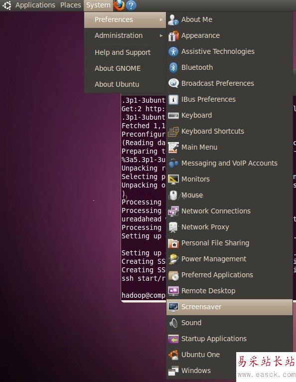The height and width of the screenshot is (382, 296).
Task: Click the Monitors display icon
Action: [173, 180]
